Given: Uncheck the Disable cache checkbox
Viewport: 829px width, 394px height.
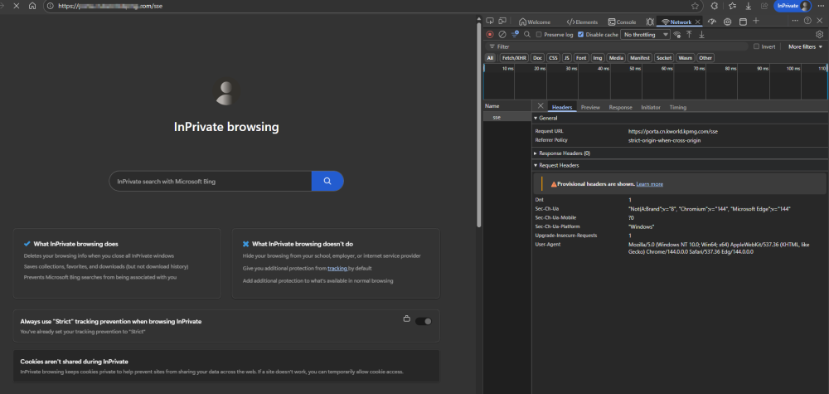Looking at the screenshot, I should point(580,35).
